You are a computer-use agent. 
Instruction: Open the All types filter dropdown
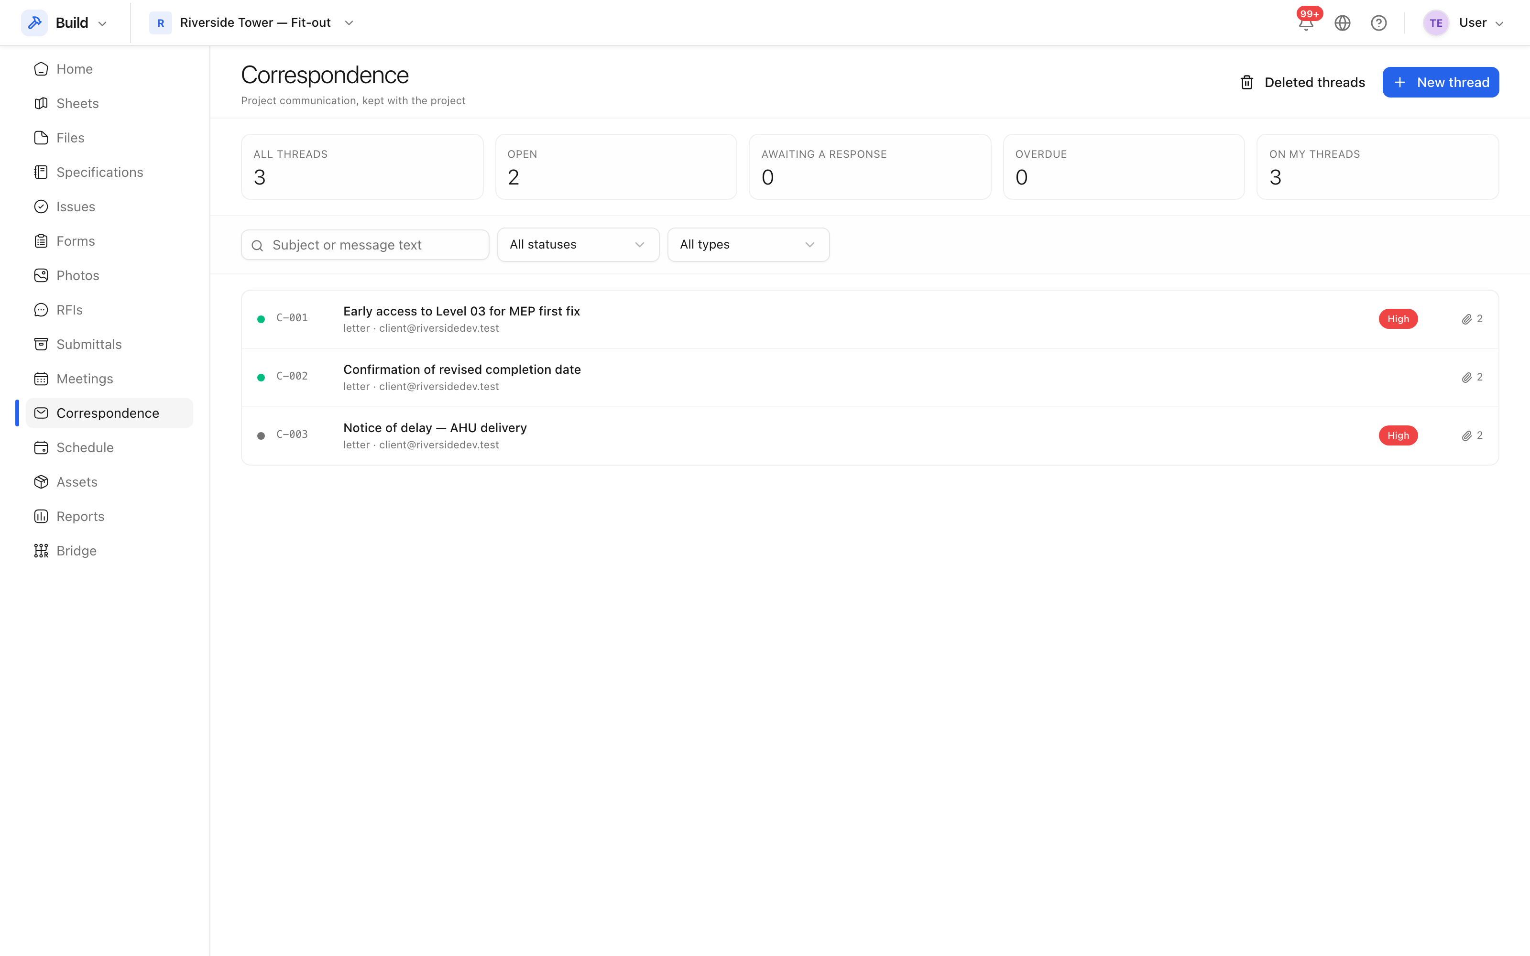748,245
